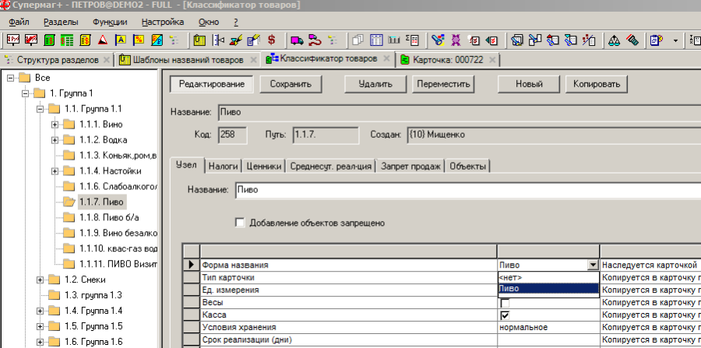
Task: Click the green dollar document icon
Action: [49, 40]
